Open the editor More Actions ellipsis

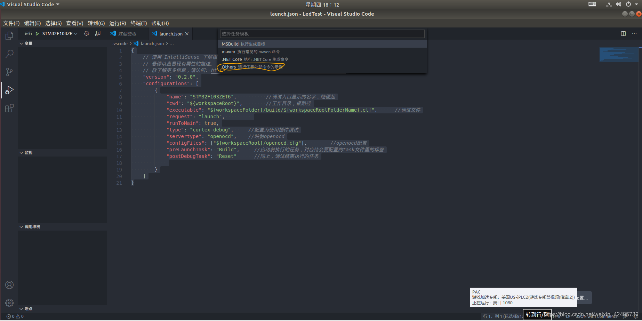coord(634,34)
